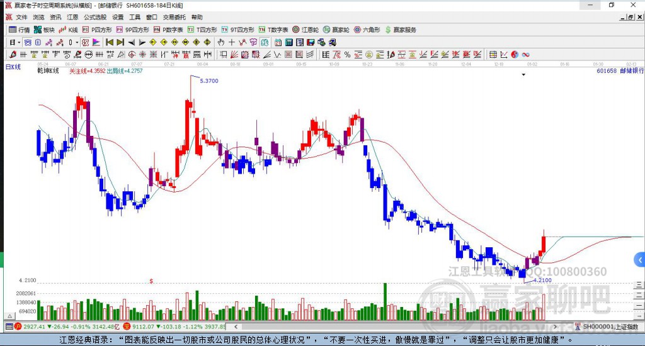Viewport: 645px width, 346px height.
Task: Switch to the K线 chart view
Action: (x=68, y=30)
